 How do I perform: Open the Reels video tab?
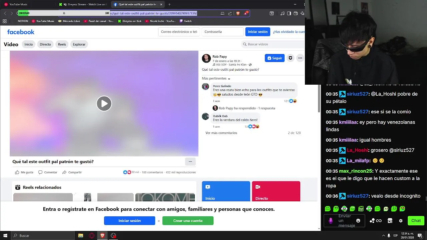(62, 44)
